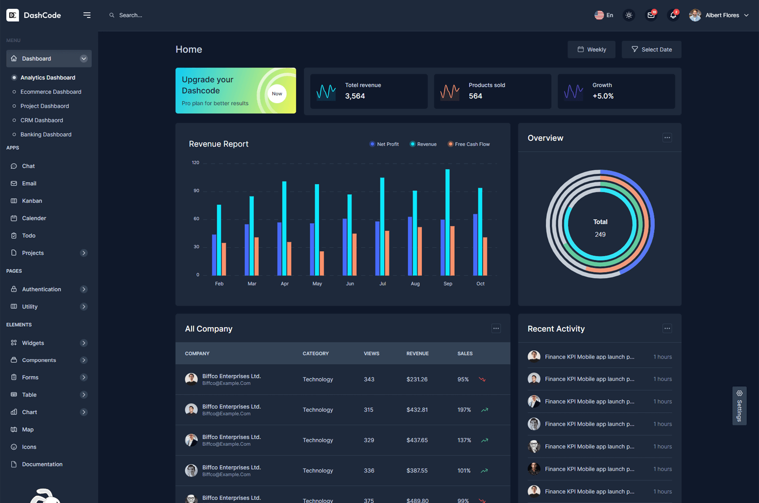Select Banking Dashboard menu item
This screenshot has height=503, width=759.
pos(46,135)
